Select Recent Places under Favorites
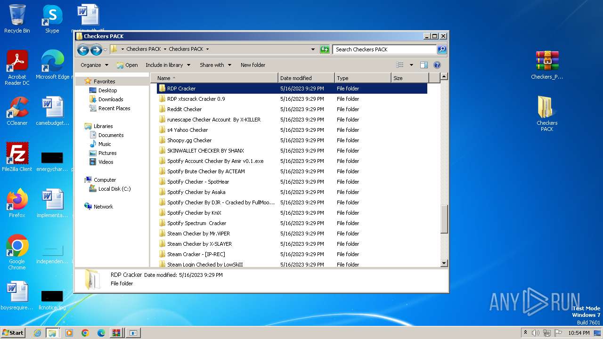Viewport: 603px width, 339px height. [x=114, y=108]
